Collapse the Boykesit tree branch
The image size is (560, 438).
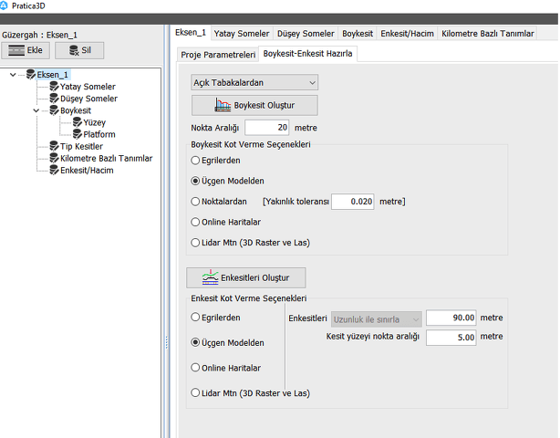point(36,110)
